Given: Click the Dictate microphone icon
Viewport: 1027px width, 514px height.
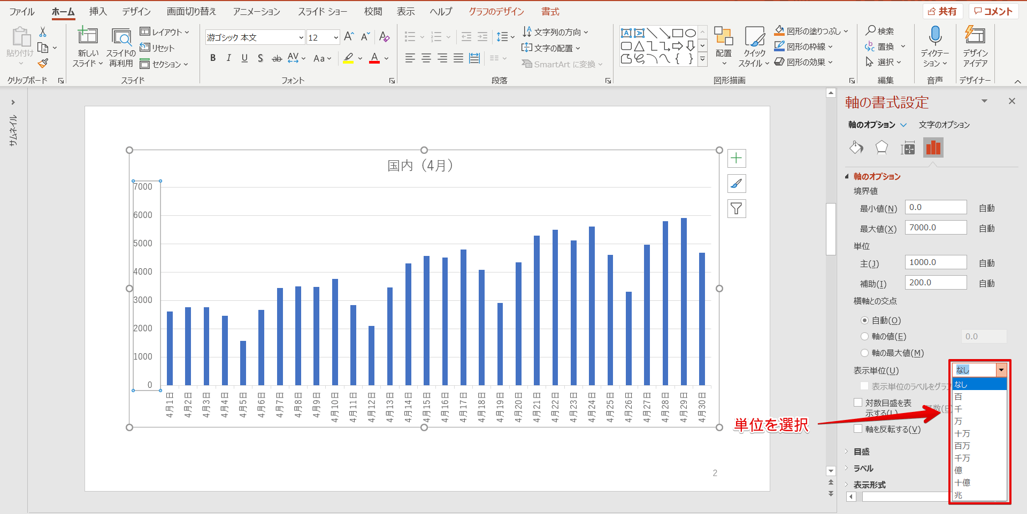Looking at the screenshot, I should coord(935,36).
